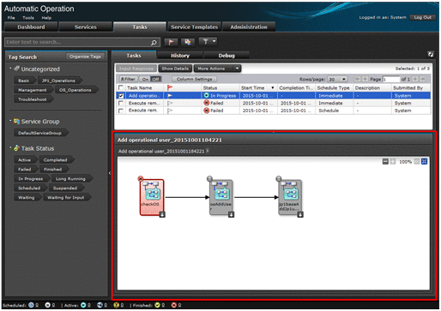
Task: Click the zoom out minus icon in flow view
Action: (x=385, y=162)
